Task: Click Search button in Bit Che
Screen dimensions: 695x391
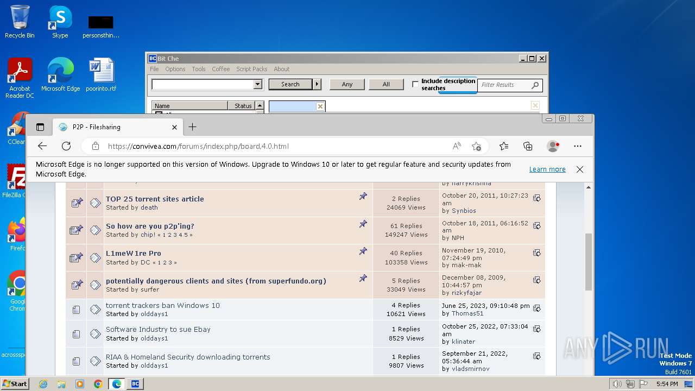Action: [x=290, y=84]
